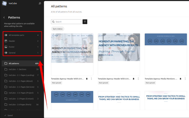Open IceCubo - 1. Sections folder
The width and height of the screenshot is (189, 118).
coord(21,69)
